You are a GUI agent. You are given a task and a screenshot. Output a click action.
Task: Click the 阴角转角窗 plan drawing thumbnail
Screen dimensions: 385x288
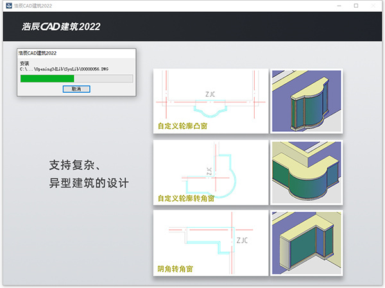pos(210,243)
